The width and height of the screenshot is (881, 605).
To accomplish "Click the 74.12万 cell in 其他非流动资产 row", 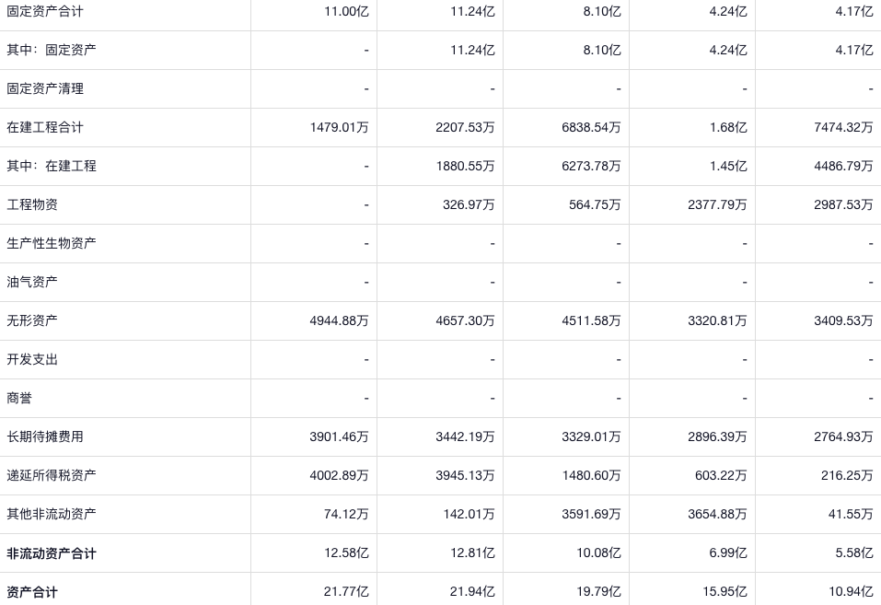I will (346, 514).
